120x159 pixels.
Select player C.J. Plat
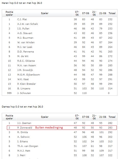tap(22, 19)
